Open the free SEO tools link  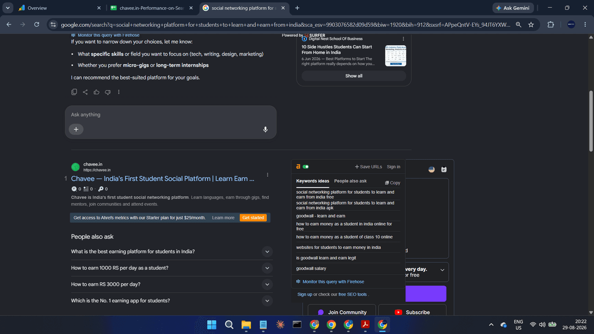[x=353, y=294]
